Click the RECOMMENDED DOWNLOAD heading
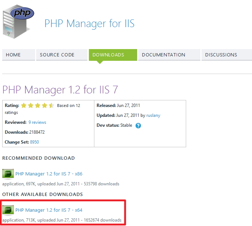Viewport: 252px width, 226px height. click(38, 158)
